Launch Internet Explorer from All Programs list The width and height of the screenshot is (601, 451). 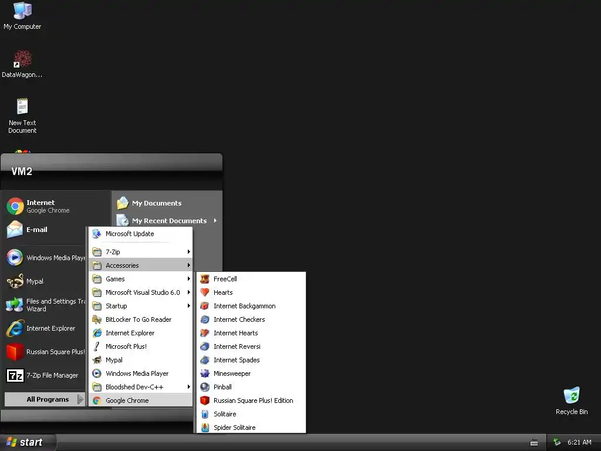pyautogui.click(x=141, y=333)
